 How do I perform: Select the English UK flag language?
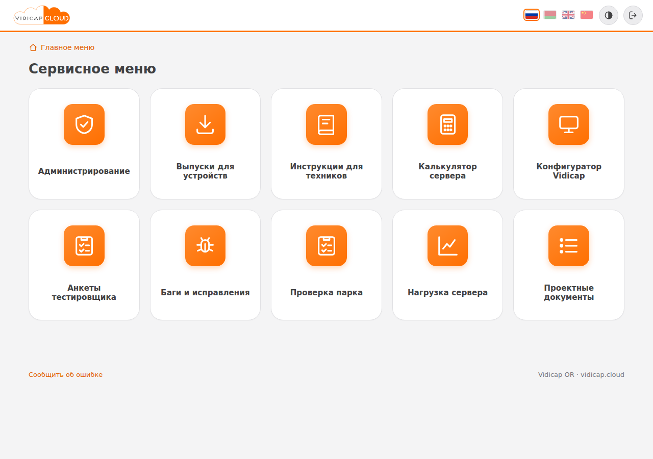click(568, 15)
